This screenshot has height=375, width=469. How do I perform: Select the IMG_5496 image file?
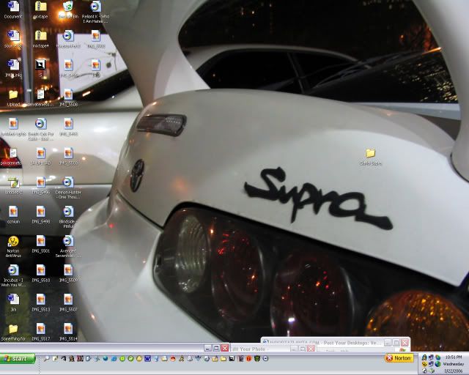pos(40,182)
